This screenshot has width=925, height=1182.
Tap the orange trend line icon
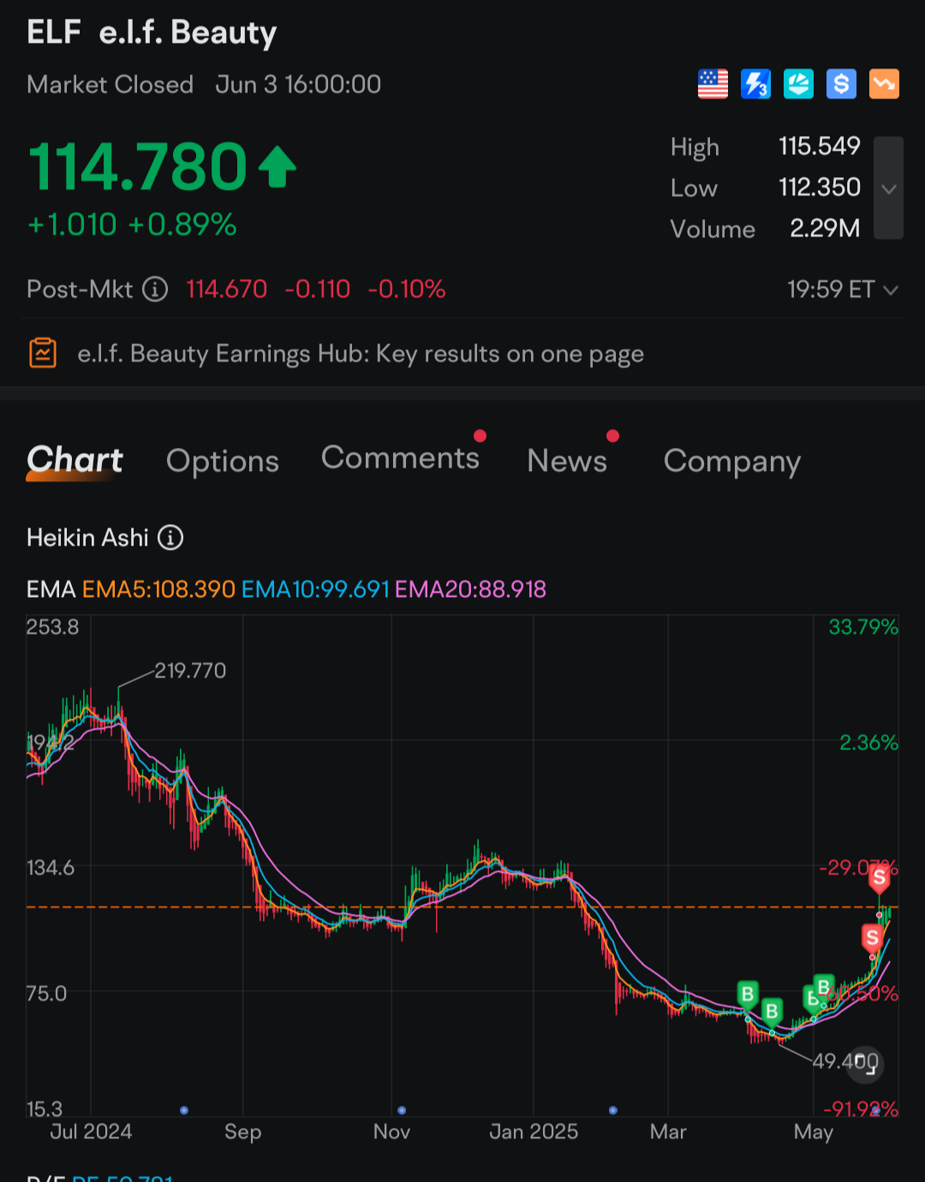(884, 84)
